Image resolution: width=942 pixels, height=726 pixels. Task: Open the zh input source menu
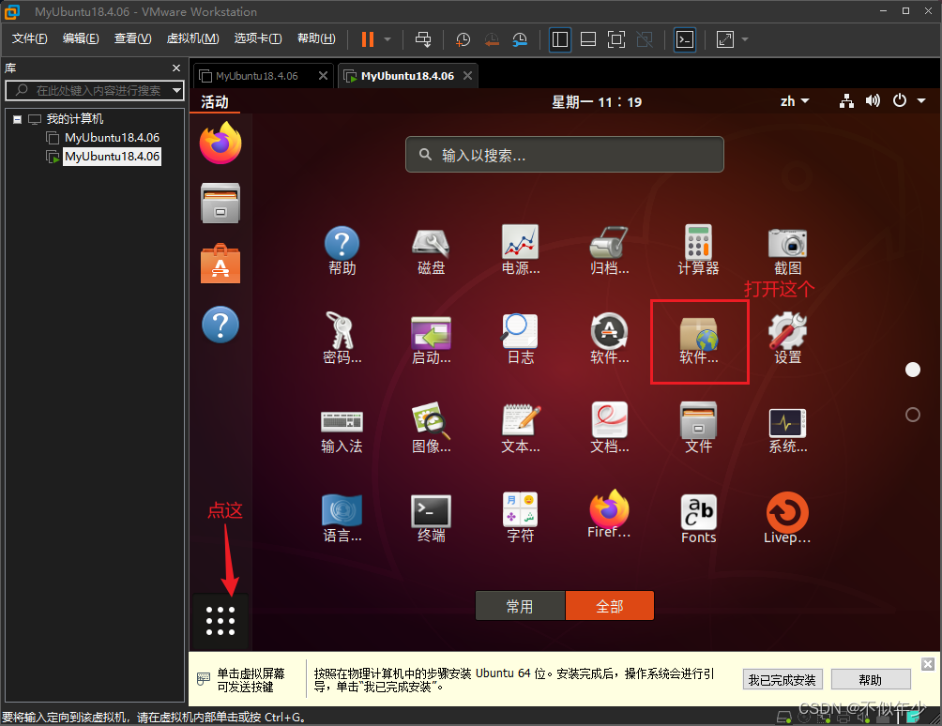794,101
